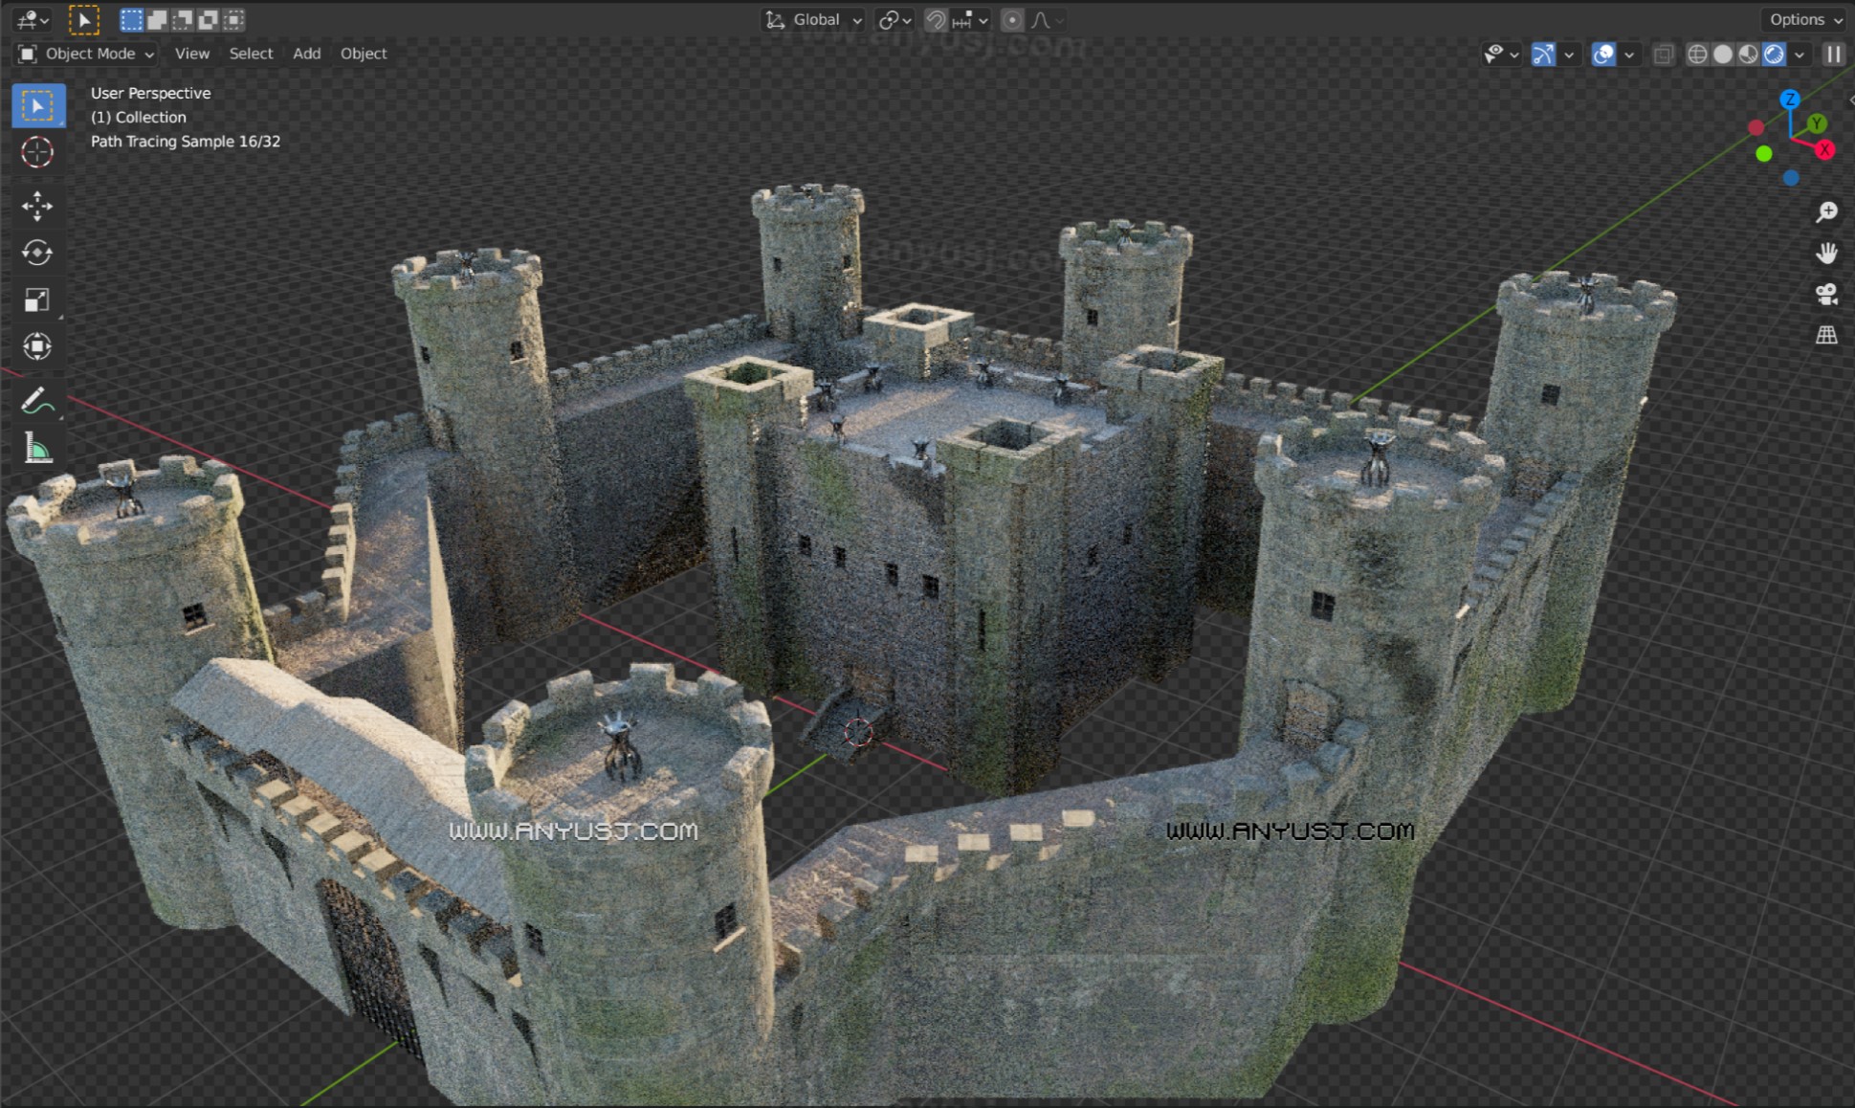Select the Cursor tool
This screenshot has height=1108, width=1855.
[37, 152]
